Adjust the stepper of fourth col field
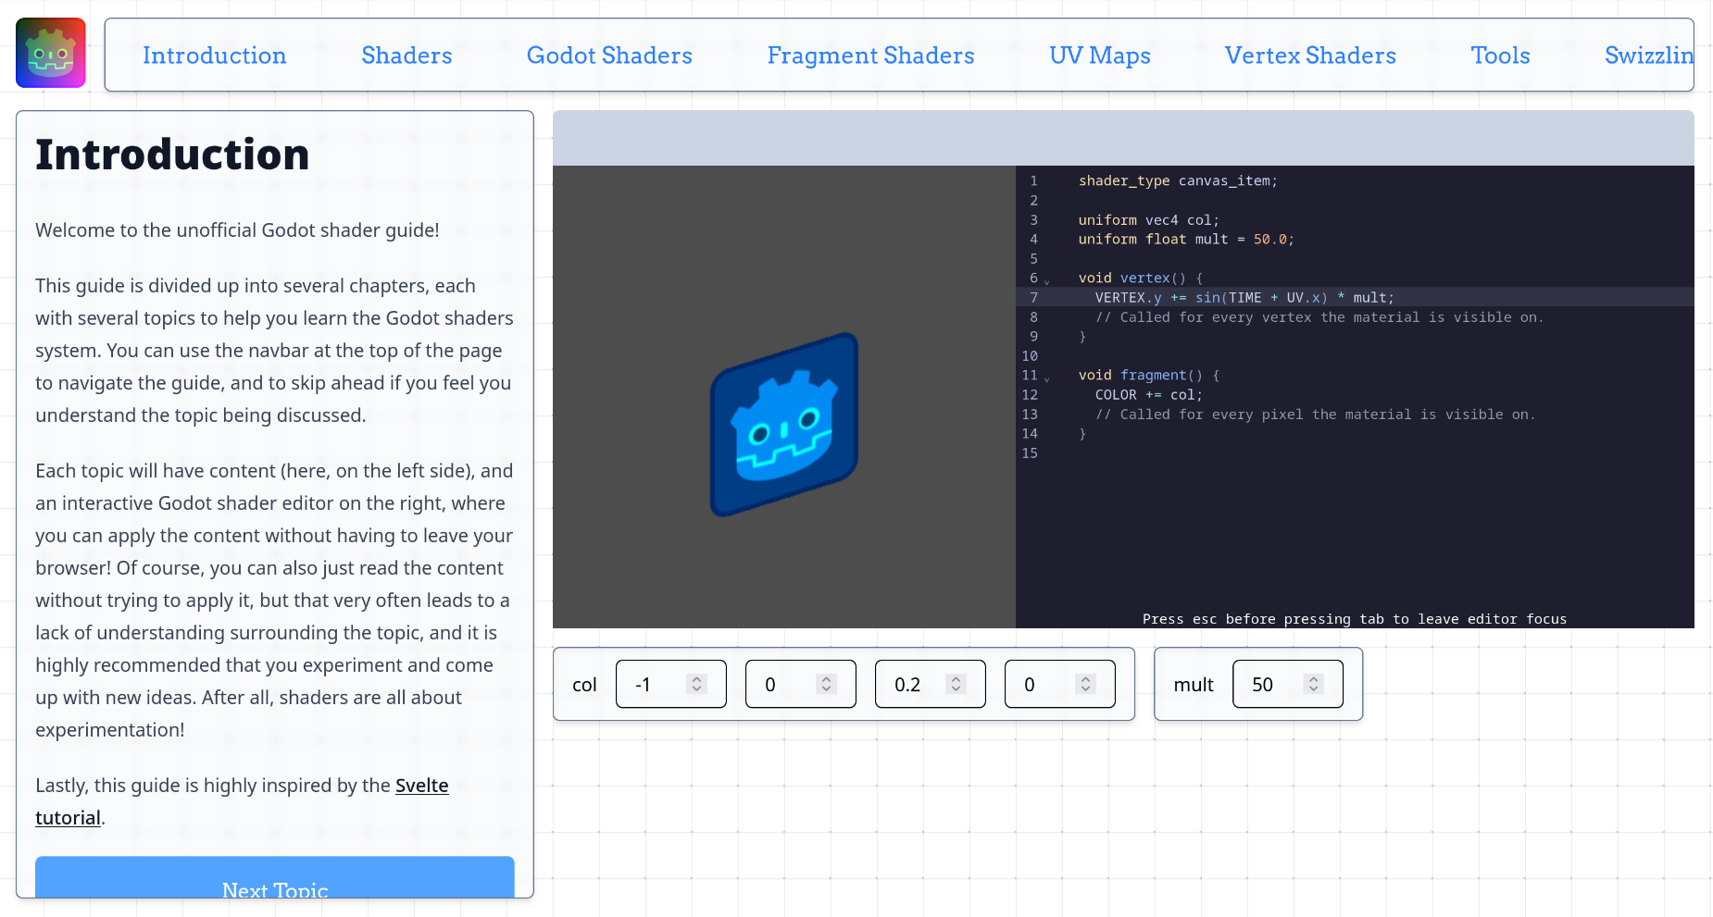This screenshot has height=917, width=1713. pos(1086,684)
